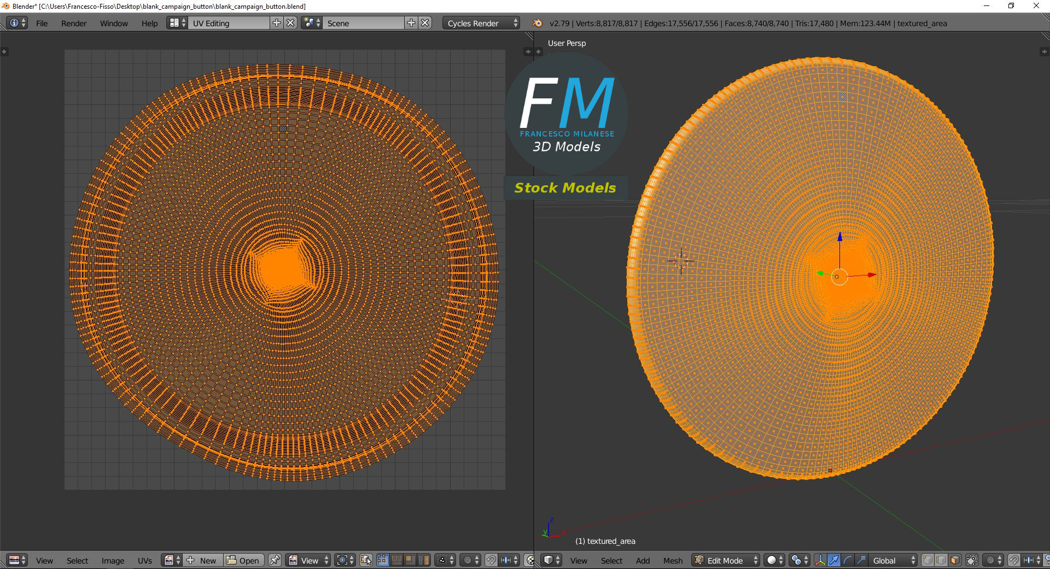Open the UV editor type selector
The image size is (1050, 569).
point(17,560)
